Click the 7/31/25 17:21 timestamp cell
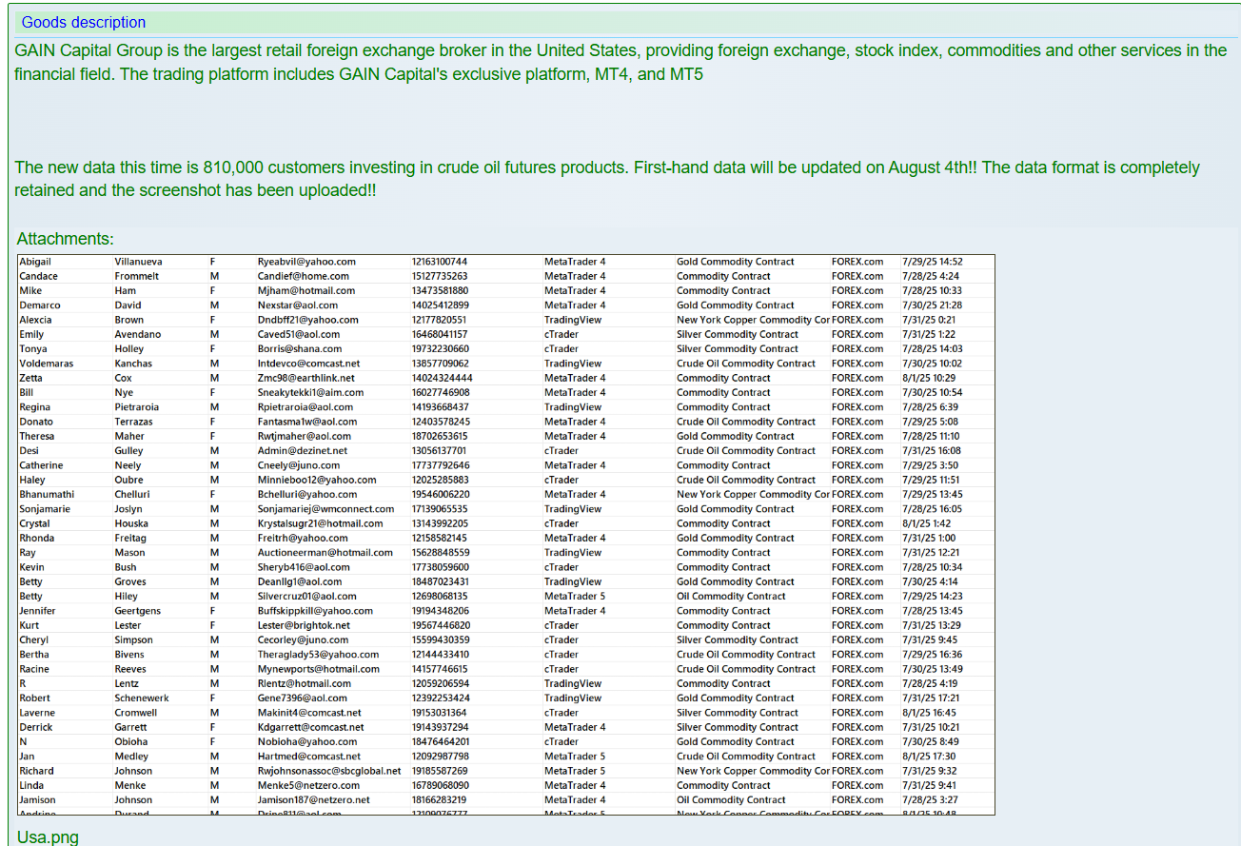 coord(932,698)
